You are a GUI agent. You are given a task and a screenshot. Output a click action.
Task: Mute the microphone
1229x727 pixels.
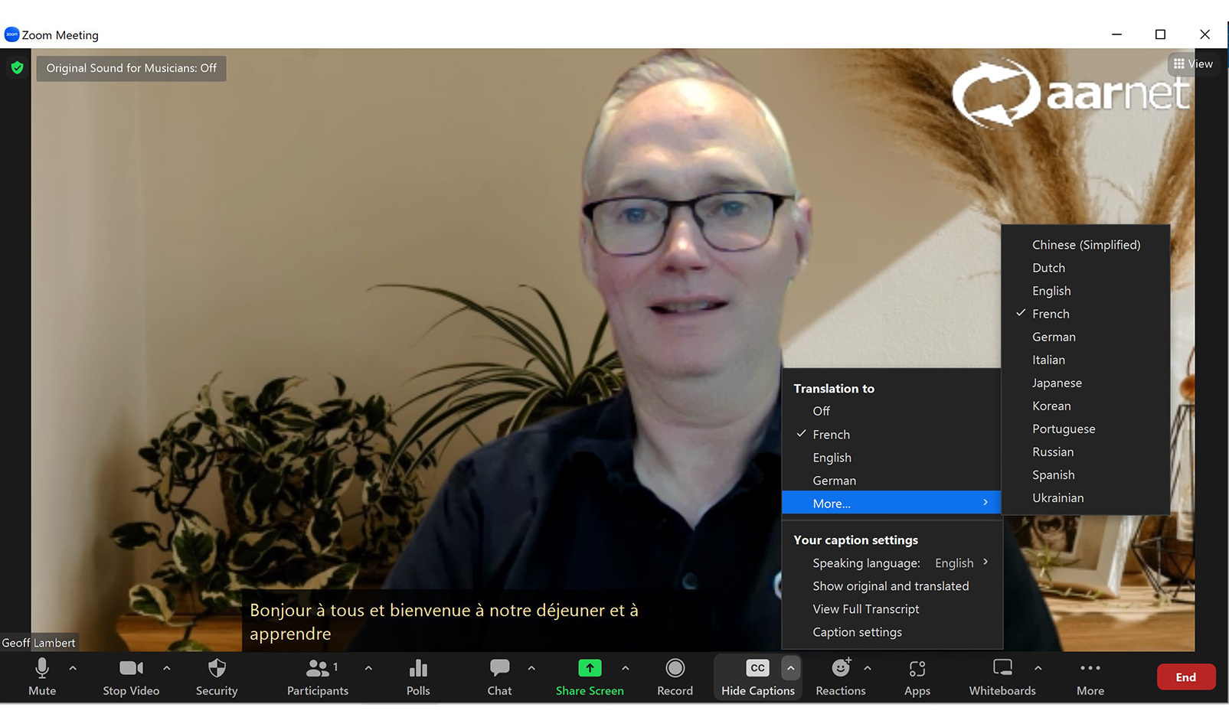click(x=42, y=676)
